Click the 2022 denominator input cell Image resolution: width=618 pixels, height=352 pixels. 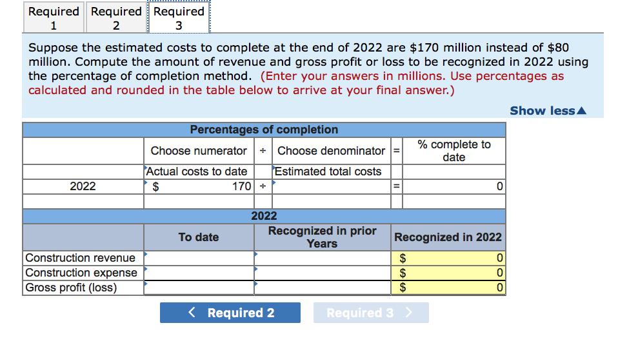click(332, 186)
